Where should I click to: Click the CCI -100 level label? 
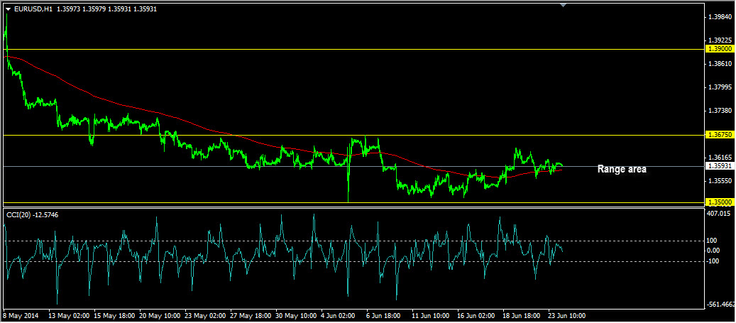713,261
